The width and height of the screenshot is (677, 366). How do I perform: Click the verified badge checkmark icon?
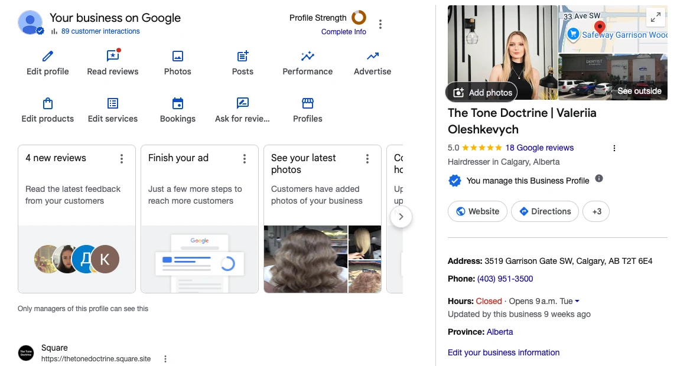pos(455,181)
